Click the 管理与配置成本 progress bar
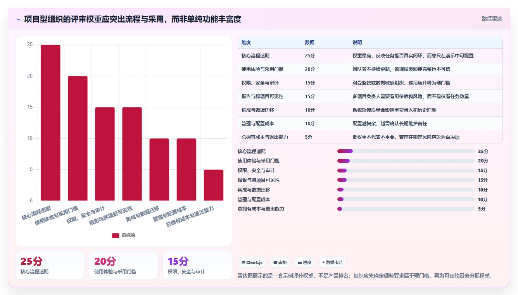The image size is (518, 295). coord(406,199)
